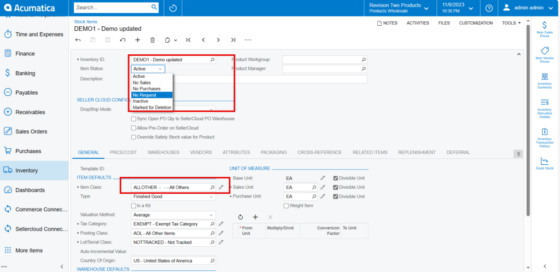Go to the first record
560x272 pixels.
click(188, 40)
